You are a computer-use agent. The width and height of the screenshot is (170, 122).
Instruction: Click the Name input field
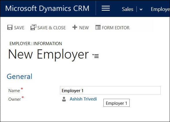click(110, 90)
